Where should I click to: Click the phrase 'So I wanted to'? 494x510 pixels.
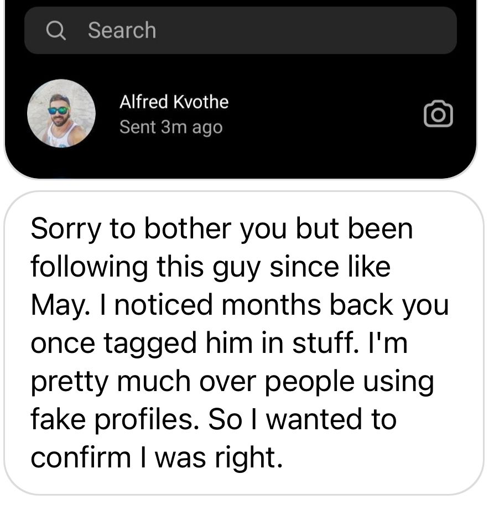[302, 420]
